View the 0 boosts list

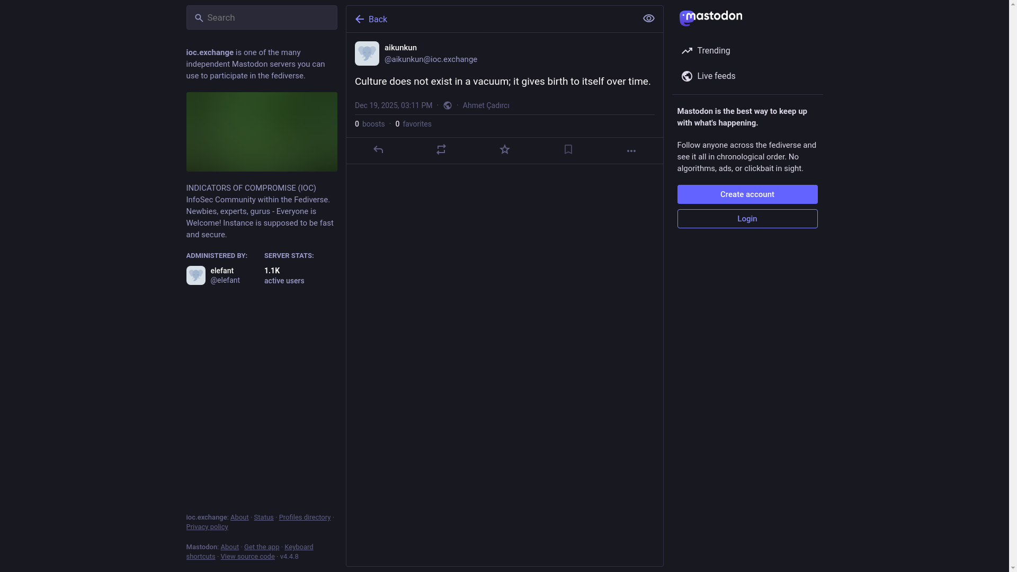coord(370,124)
